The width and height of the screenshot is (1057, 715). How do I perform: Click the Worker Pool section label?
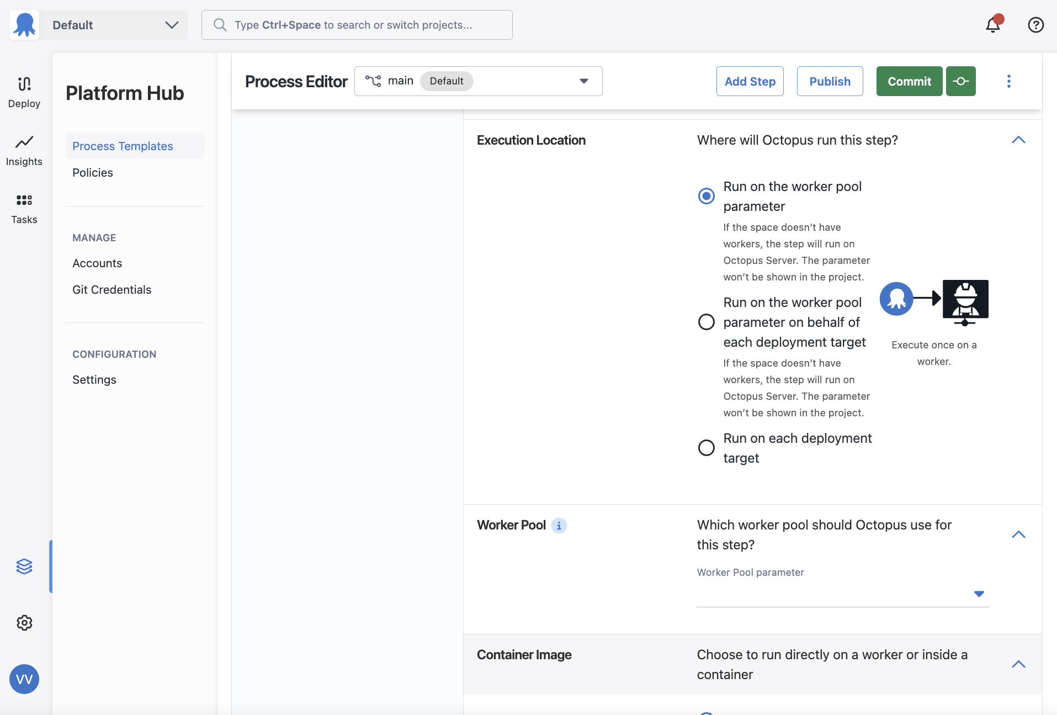click(x=511, y=525)
